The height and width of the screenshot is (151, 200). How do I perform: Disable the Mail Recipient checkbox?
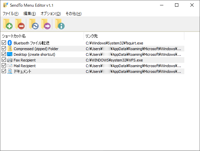tap(4, 65)
